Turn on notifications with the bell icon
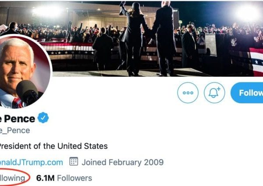 click(214, 93)
